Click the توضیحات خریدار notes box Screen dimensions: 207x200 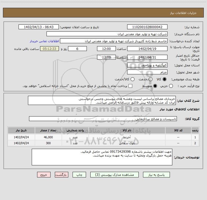tap(102, 157)
